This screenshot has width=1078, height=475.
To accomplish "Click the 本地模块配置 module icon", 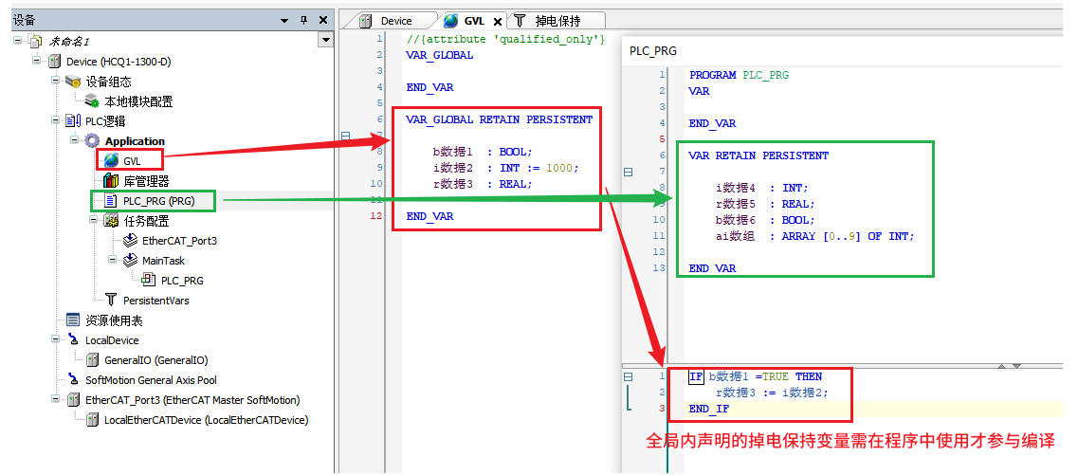I will coord(92,101).
